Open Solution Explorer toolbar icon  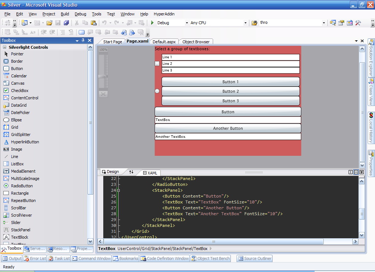(x=333, y=23)
